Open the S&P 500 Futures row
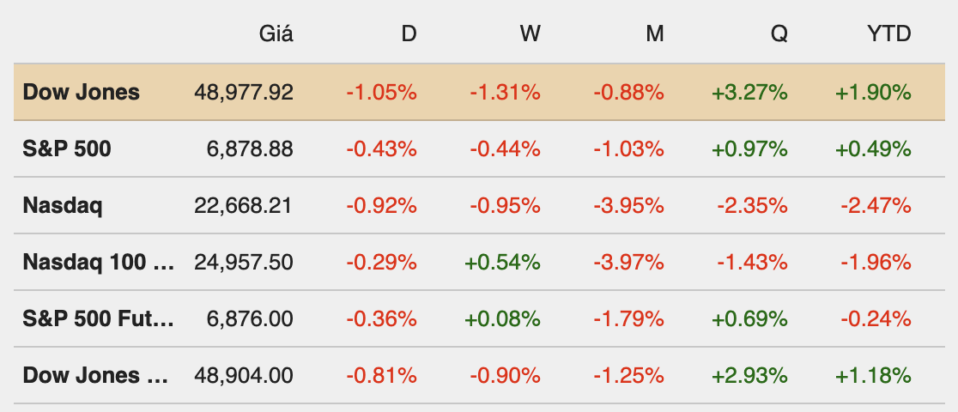Viewport: 958px width, 412px height. point(98,318)
